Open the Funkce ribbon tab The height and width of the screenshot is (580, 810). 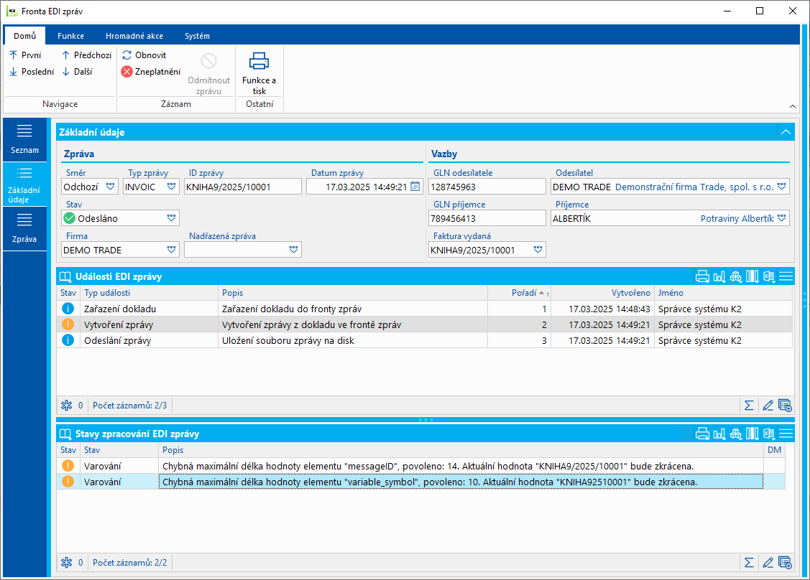[70, 36]
